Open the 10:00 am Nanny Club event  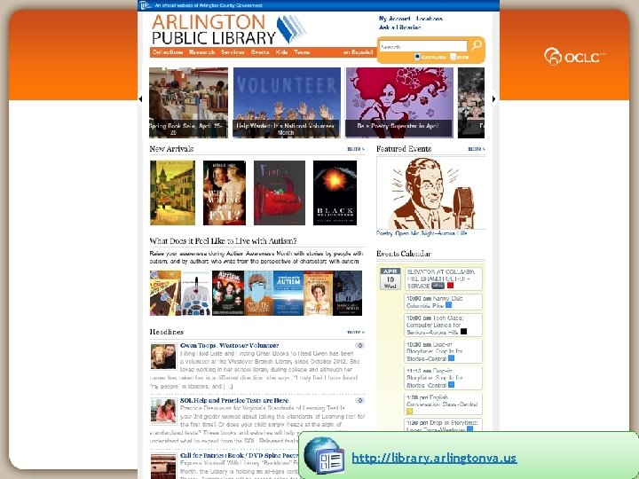click(443, 302)
